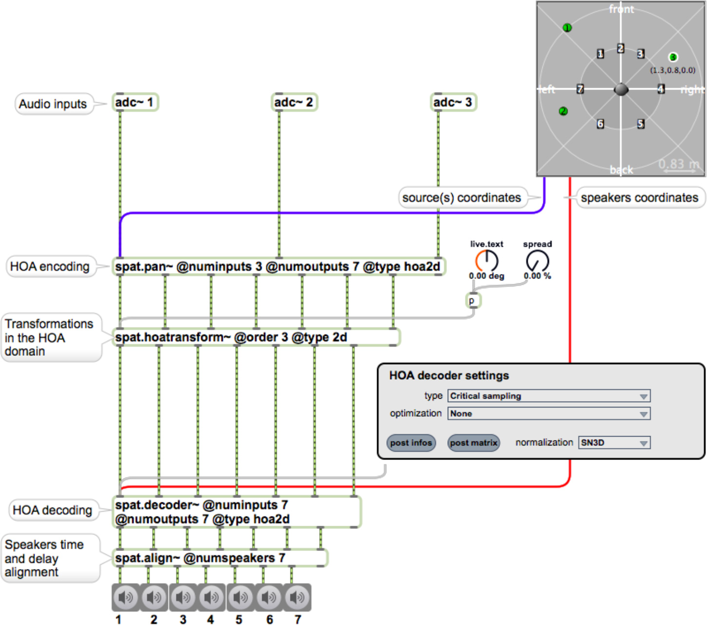Adjust the live.text rotation dial
The image size is (707, 625).
487,261
